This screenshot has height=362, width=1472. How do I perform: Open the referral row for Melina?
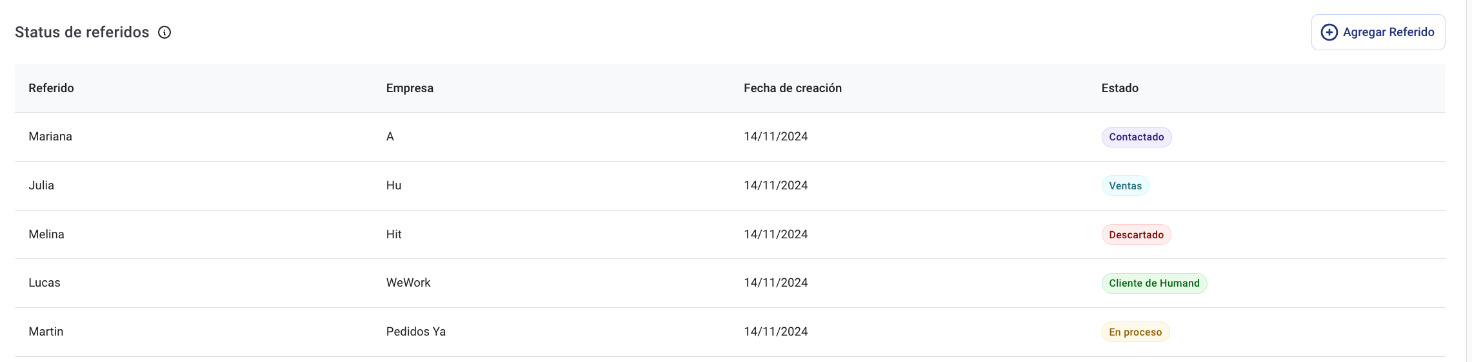pos(730,234)
